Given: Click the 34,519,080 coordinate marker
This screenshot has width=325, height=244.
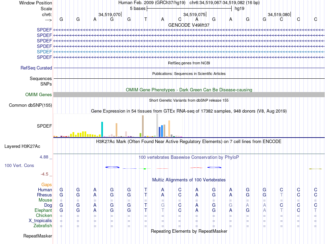Looking at the screenshot, I should (279, 14).
